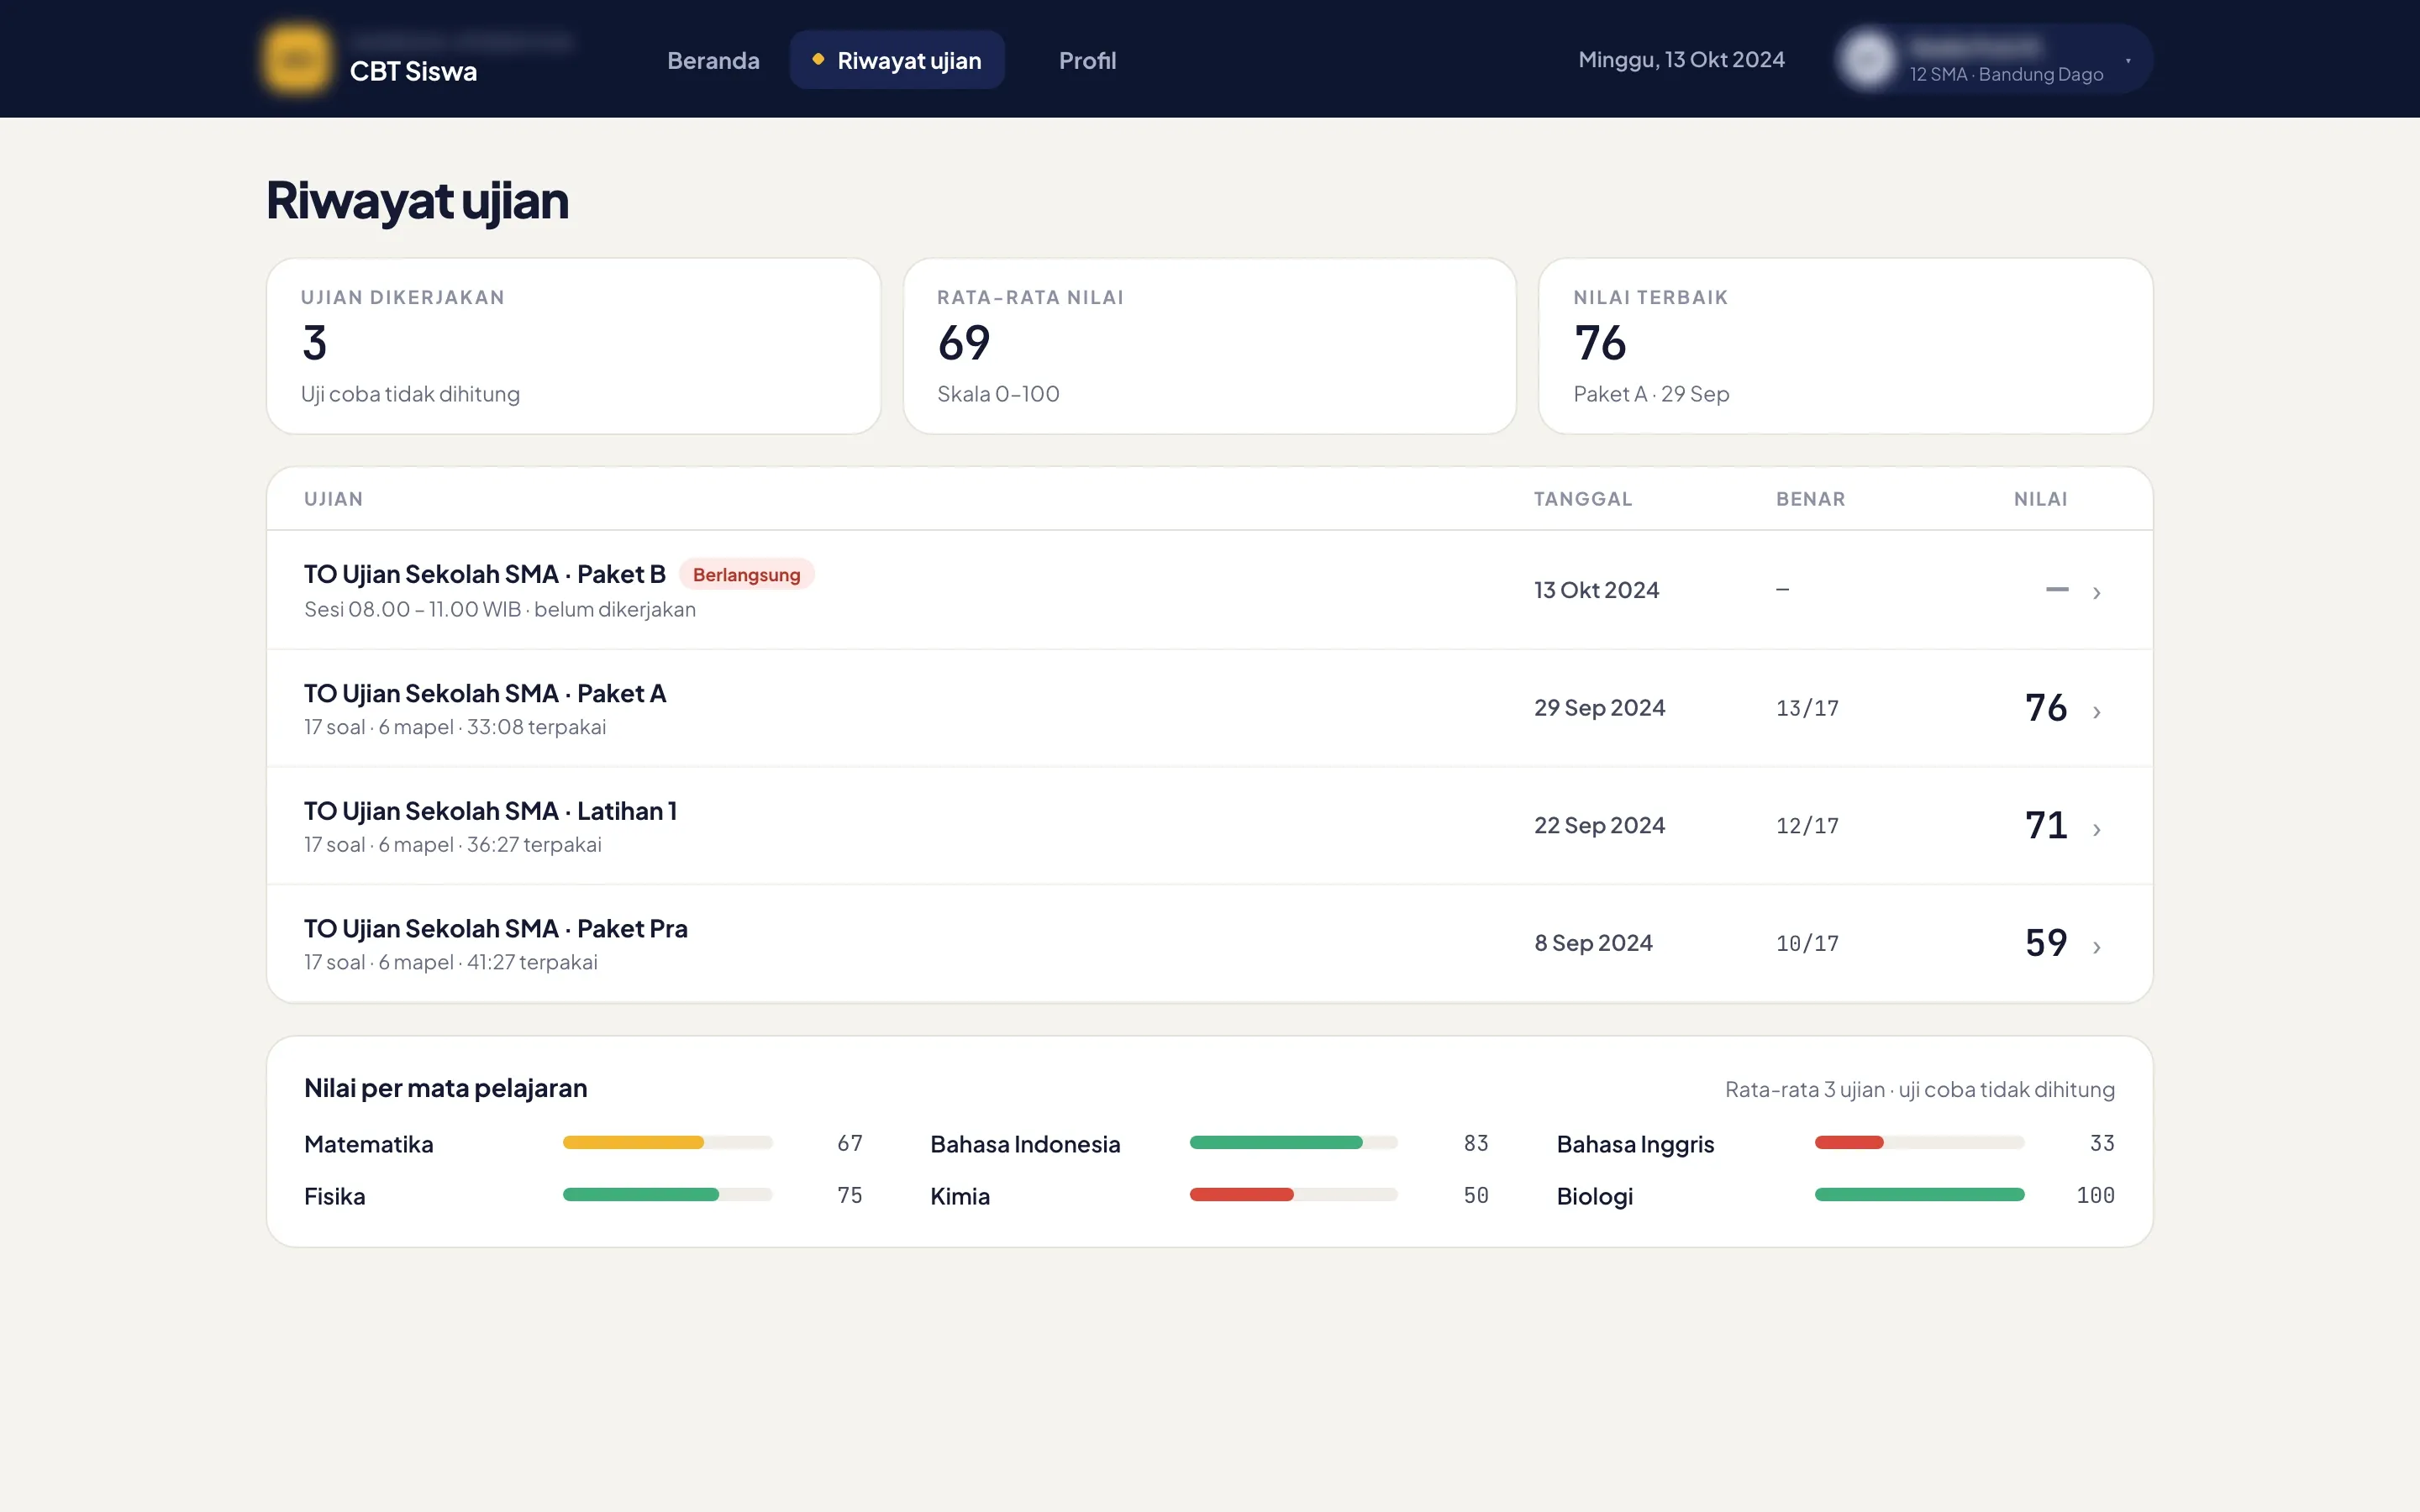Open TO Ujian Sekolah SMA · Paket Pra
Viewport: 2420px width, 1512px height.
pos(1209,943)
